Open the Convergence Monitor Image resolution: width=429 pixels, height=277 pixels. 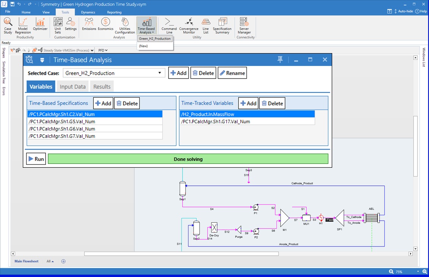tap(189, 25)
